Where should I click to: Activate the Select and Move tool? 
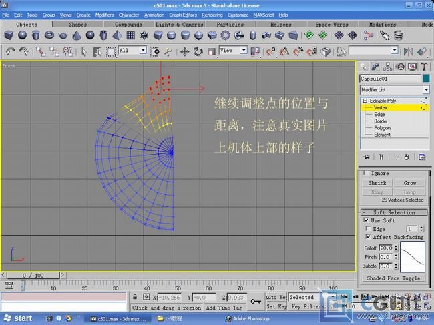point(184,51)
